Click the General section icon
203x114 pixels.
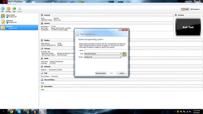42,15
